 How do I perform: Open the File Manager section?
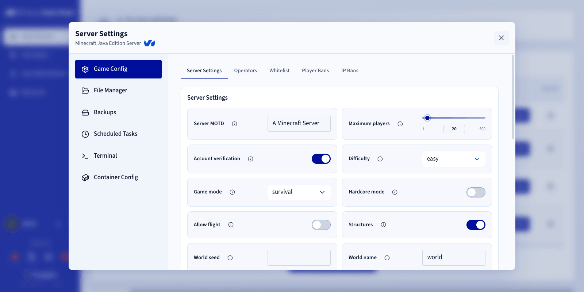click(118, 91)
